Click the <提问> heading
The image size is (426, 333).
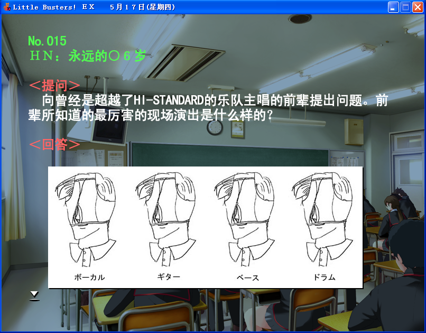point(54,85)
